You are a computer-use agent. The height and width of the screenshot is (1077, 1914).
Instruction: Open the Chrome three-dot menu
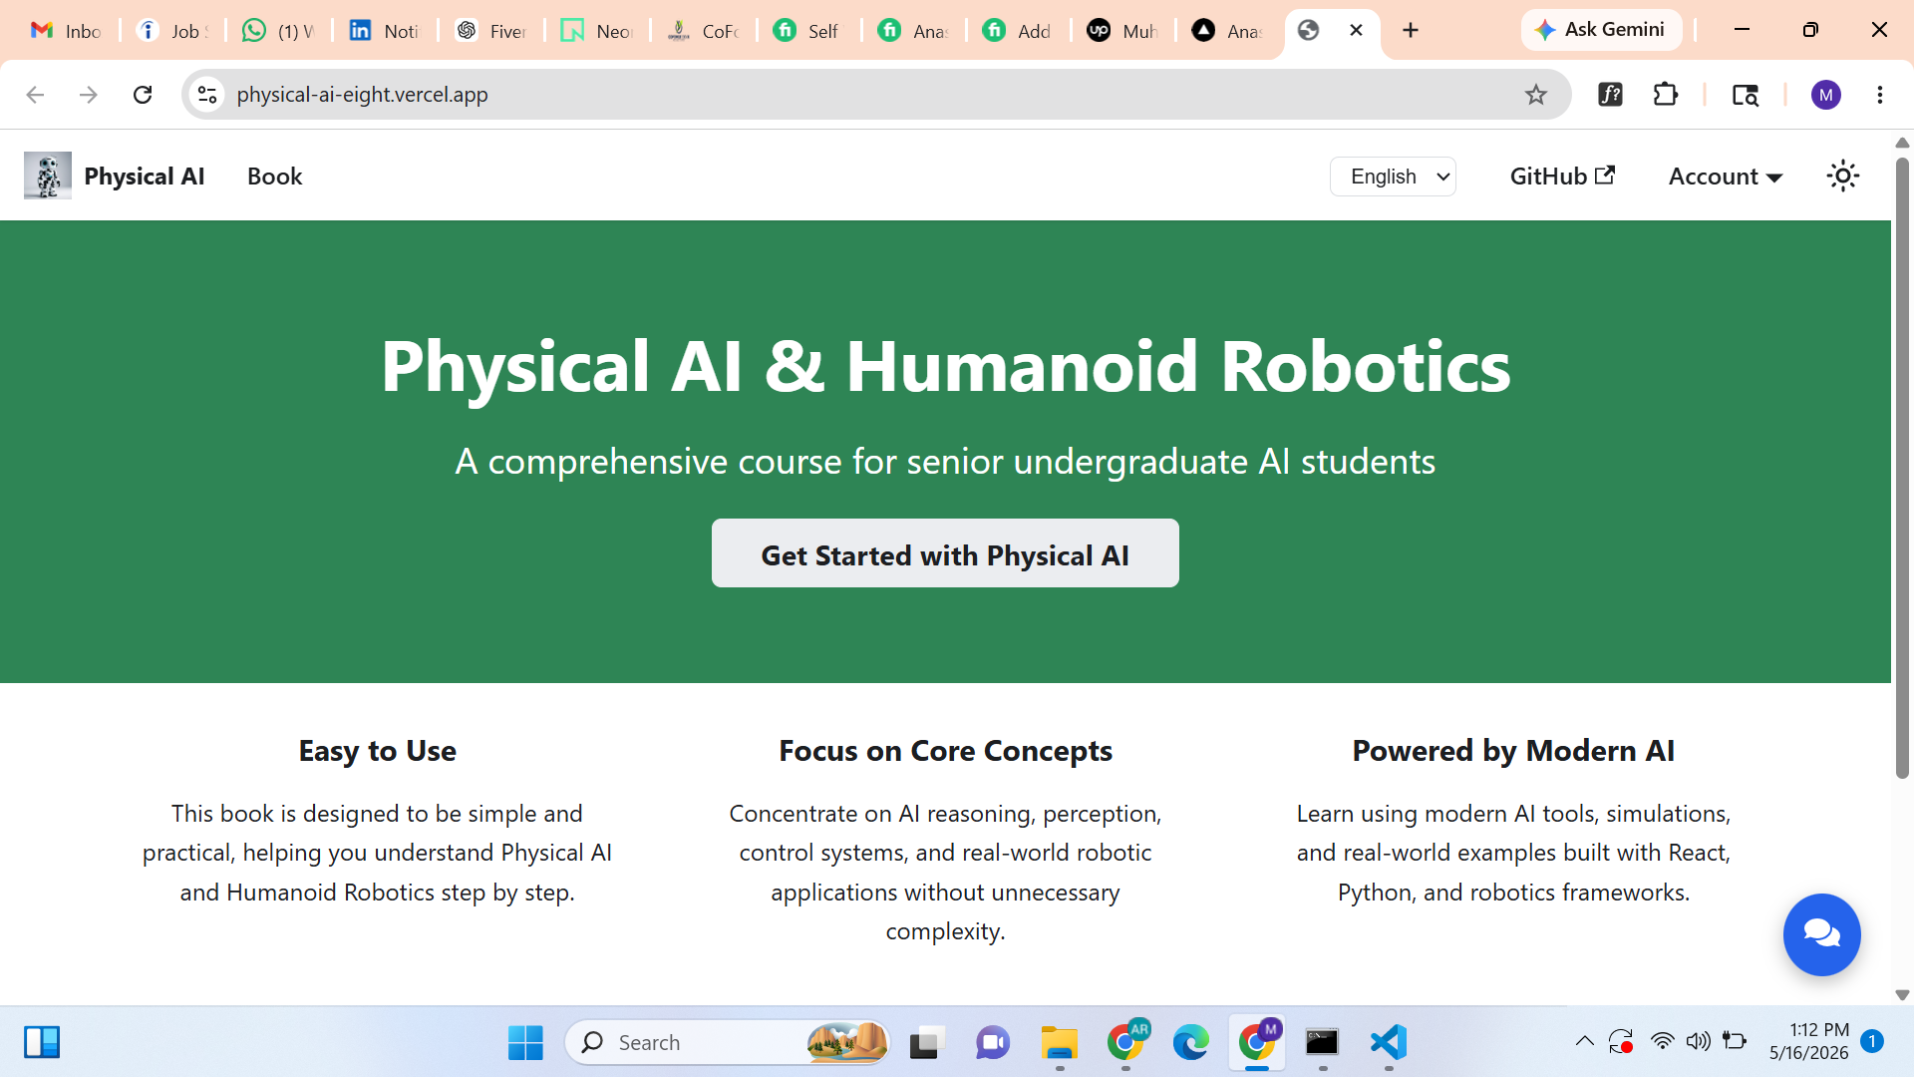[1879, 95]
